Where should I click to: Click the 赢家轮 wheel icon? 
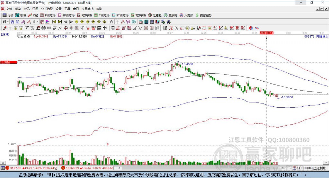(171, 15)
